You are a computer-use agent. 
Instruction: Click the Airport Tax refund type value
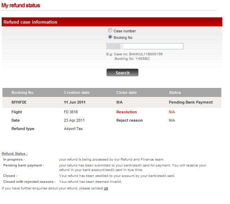click(x=73, y=129)
